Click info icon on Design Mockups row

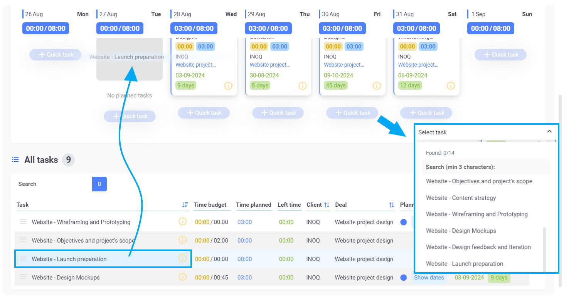point(182,277)
